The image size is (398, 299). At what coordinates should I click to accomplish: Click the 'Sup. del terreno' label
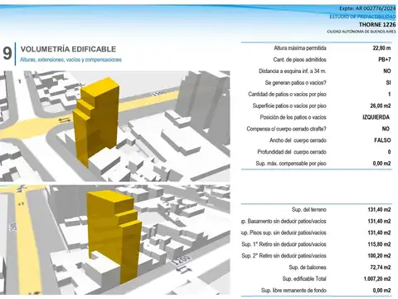[309, 209]
